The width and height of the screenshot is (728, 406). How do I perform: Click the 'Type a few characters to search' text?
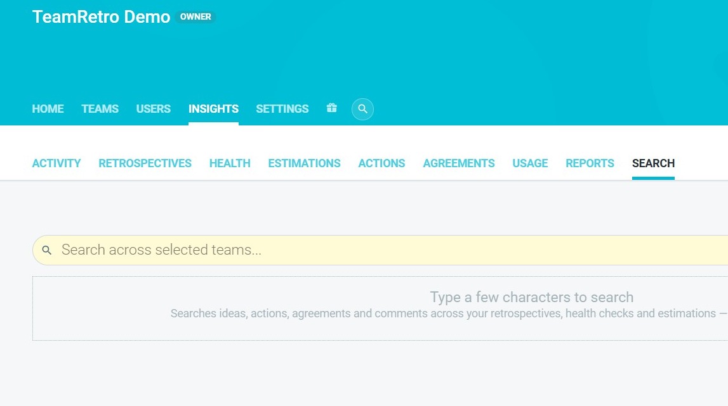pyautogui.click(x=532, y=296)
